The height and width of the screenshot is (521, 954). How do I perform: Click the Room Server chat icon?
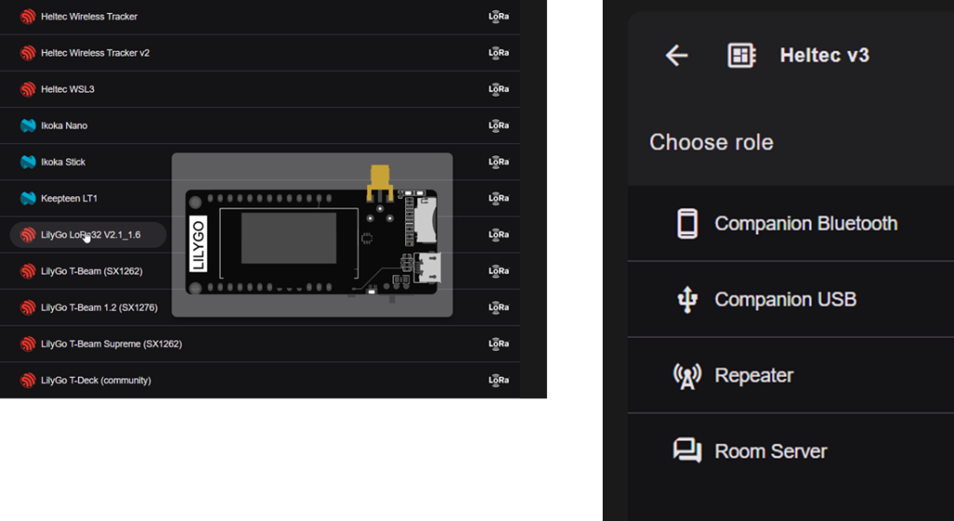click(687, 451)
